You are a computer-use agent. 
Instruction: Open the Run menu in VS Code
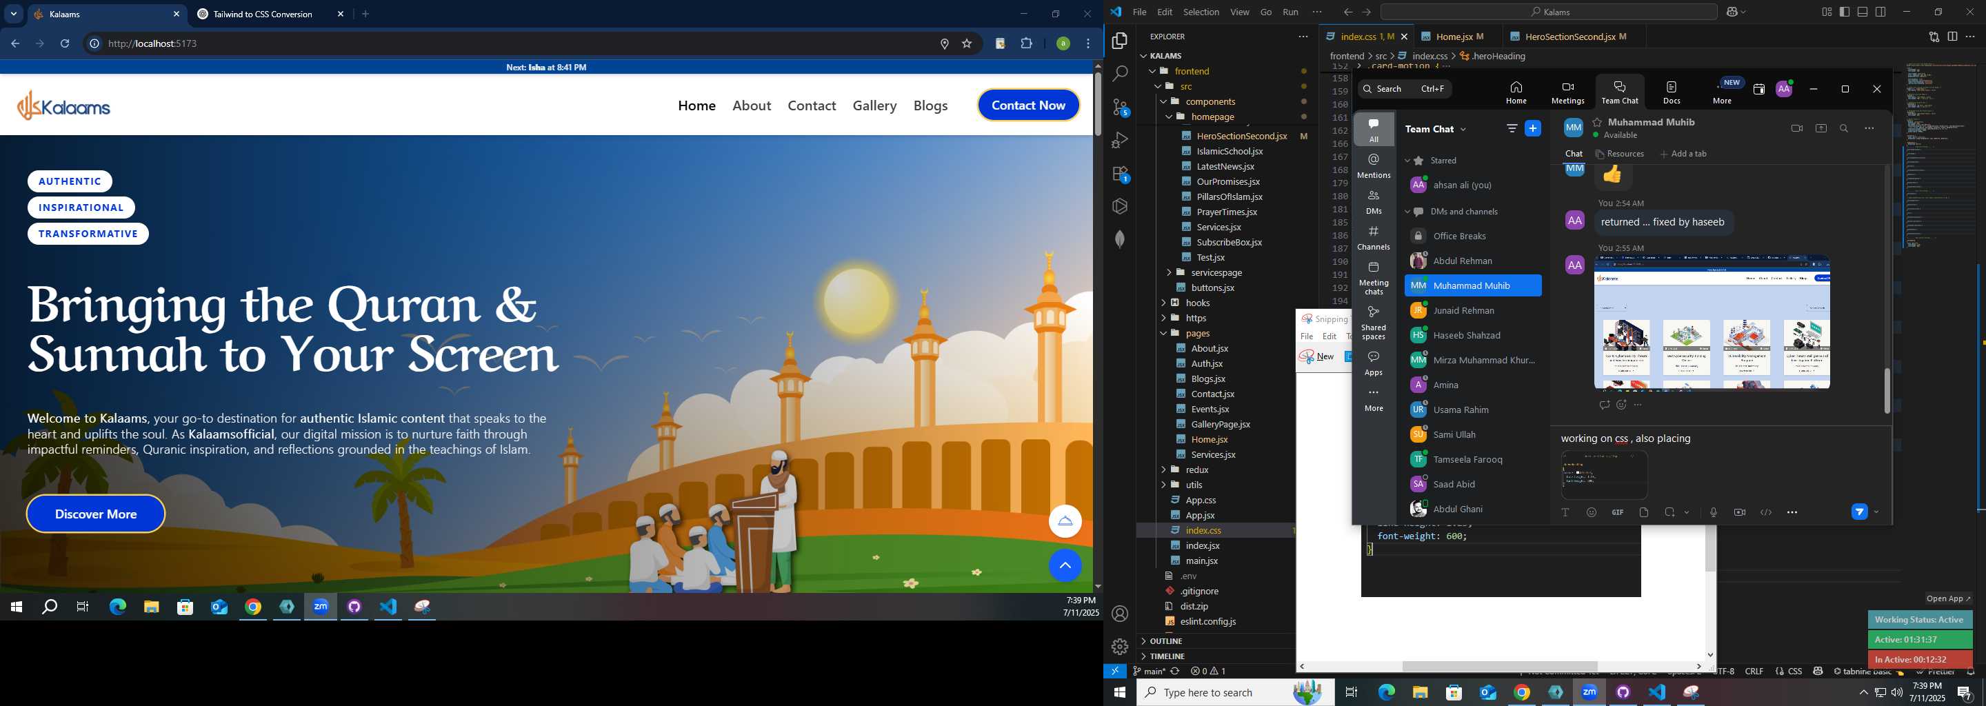click(x=1291, y=12)
